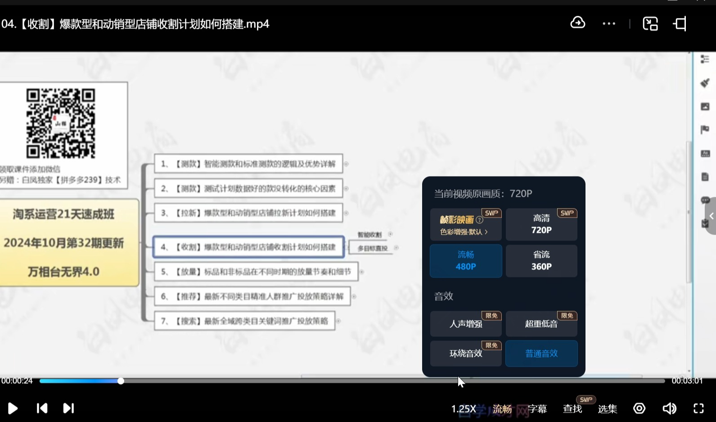Click the flag marker icon in recorded sidebar
The width and height of the screenshot is (716, 422).
click(705, 130)
